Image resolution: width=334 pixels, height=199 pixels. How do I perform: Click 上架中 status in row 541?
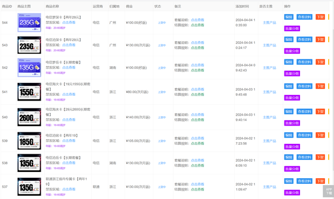pyautogui.click(x=162, y=92)
